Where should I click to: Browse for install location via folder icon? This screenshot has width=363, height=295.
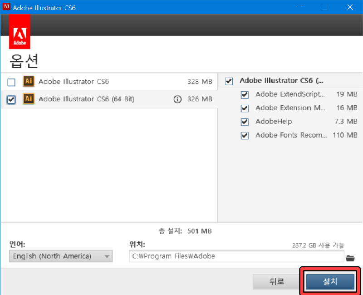tap(350, 258)
